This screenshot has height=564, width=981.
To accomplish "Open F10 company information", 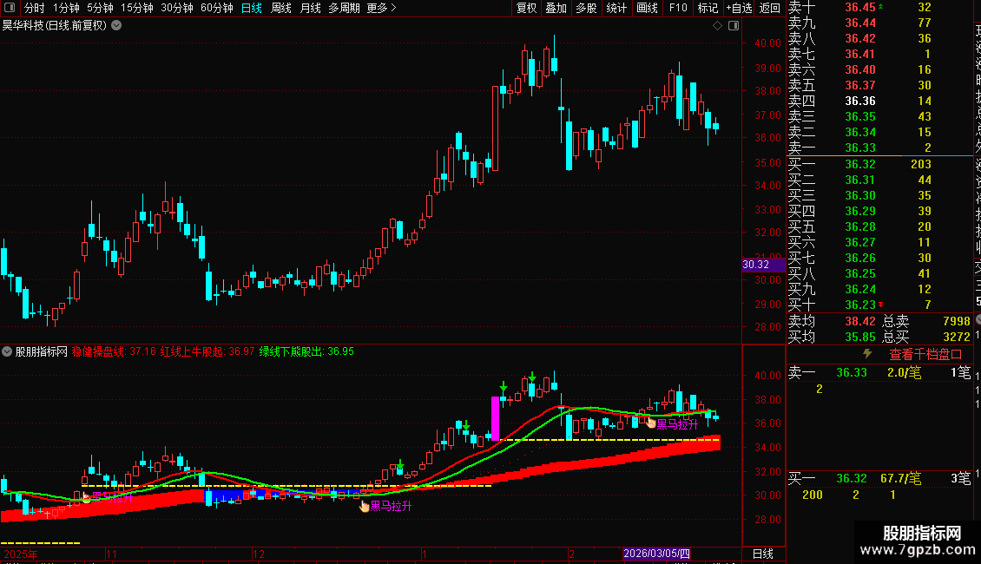I will pyautogui.click(x=677, y=8).
